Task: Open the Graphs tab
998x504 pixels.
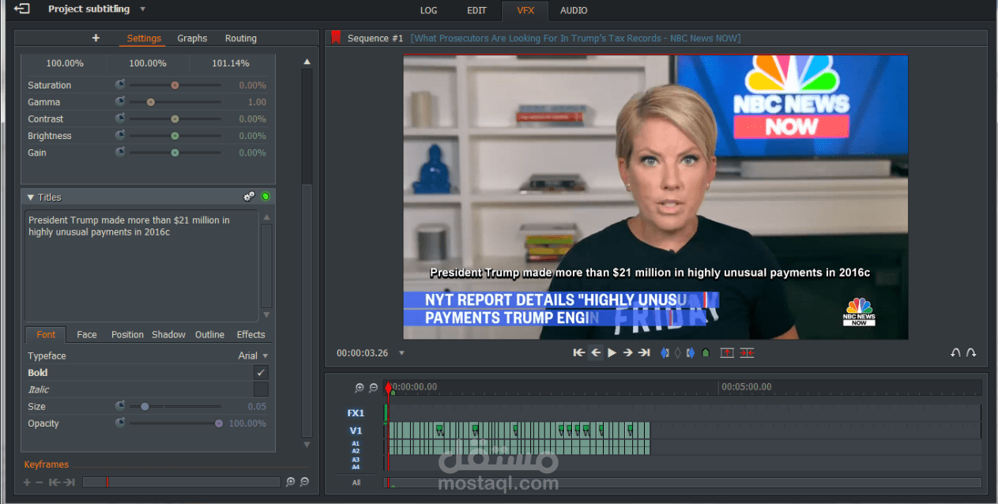Action: click(192, 38)
